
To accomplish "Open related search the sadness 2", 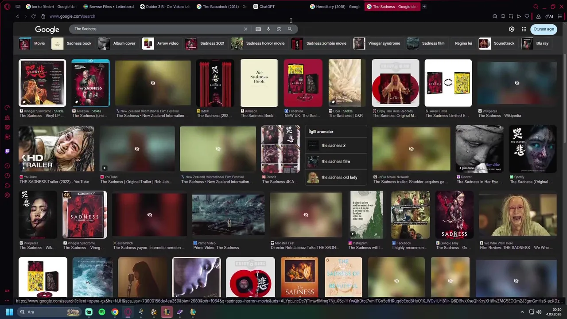I will click(336, 145).
